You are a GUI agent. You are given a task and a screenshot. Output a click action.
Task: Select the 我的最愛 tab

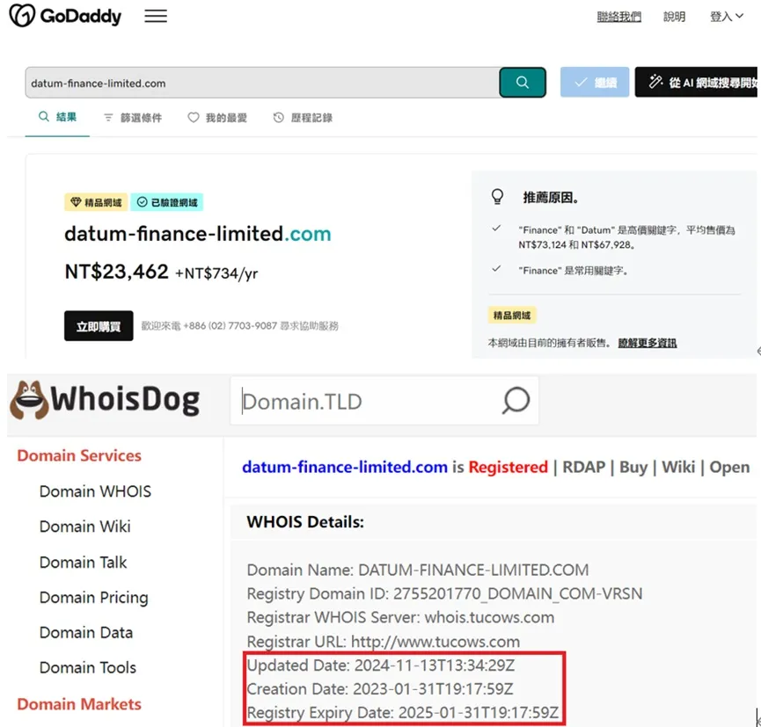(217, 118)
